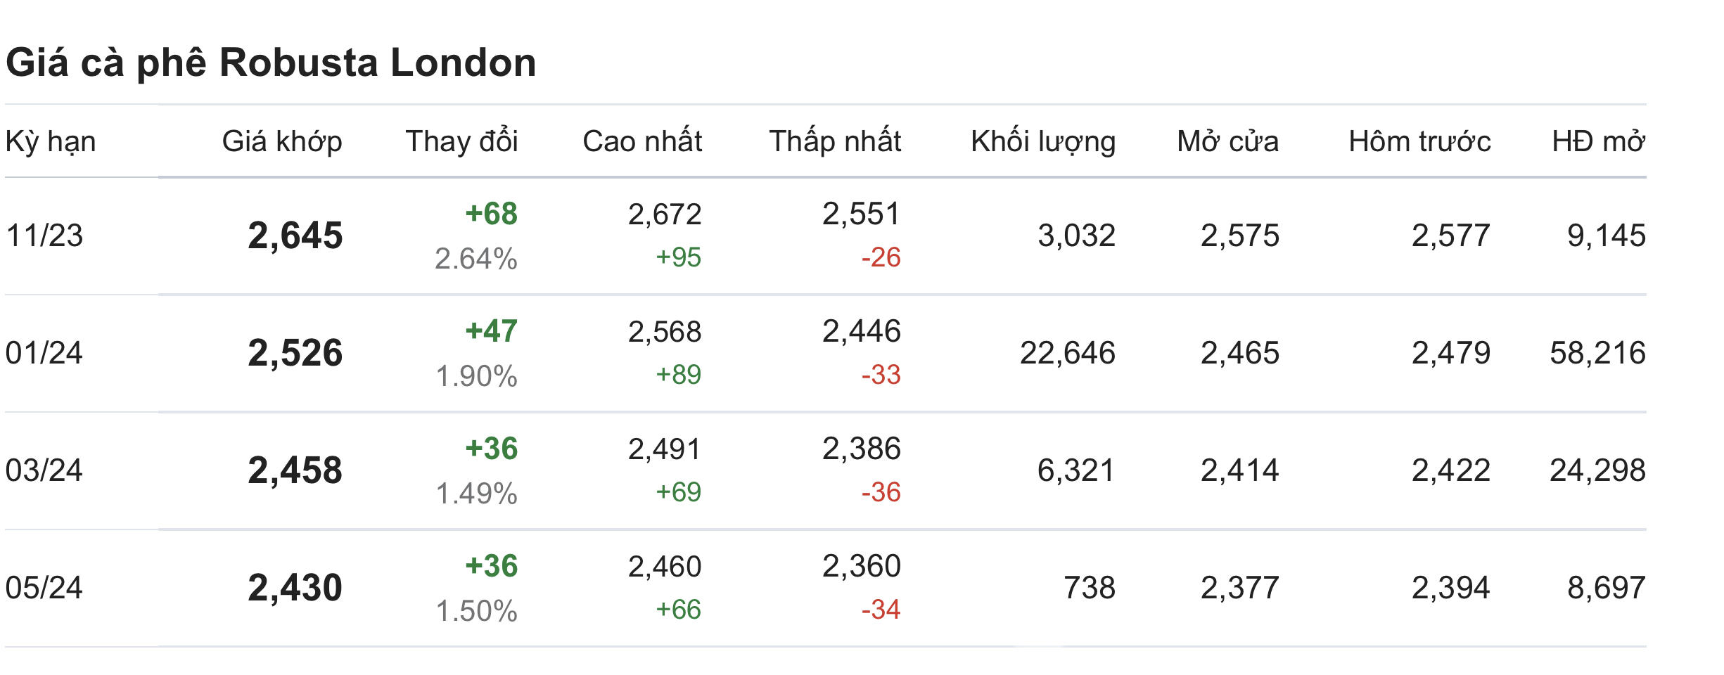Click the 2.64% change percentage
Viewport: 1724px width, 675px height.
point(476,259)
